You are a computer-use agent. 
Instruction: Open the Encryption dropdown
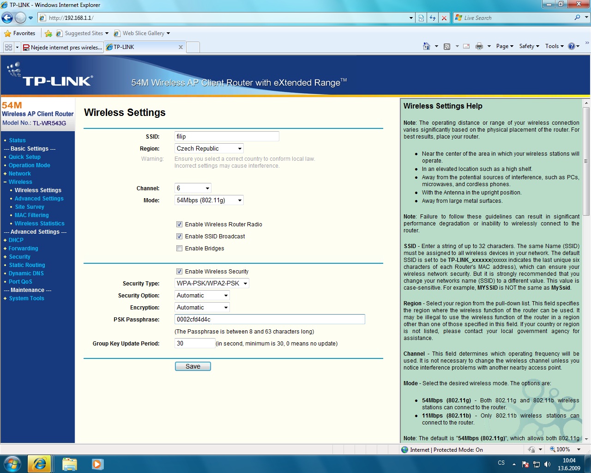pyautogui.click(x=202, y=308)
